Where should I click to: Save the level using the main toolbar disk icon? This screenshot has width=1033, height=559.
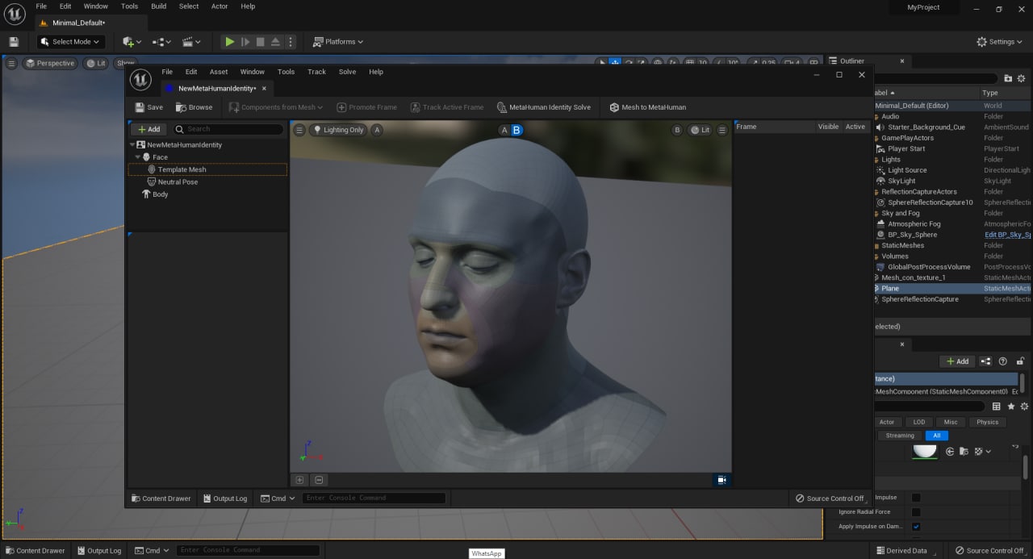tap(14, 41)
